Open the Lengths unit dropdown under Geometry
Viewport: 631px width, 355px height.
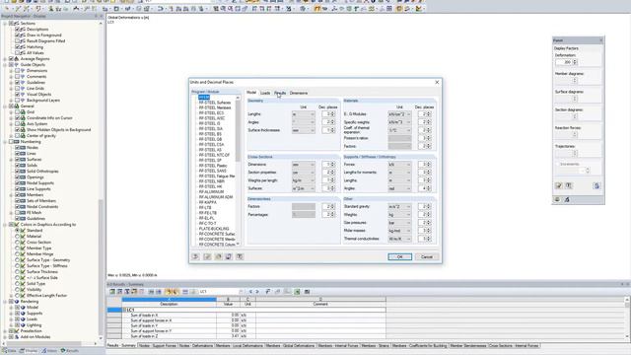pyautogui.click(x=304, y=114)
